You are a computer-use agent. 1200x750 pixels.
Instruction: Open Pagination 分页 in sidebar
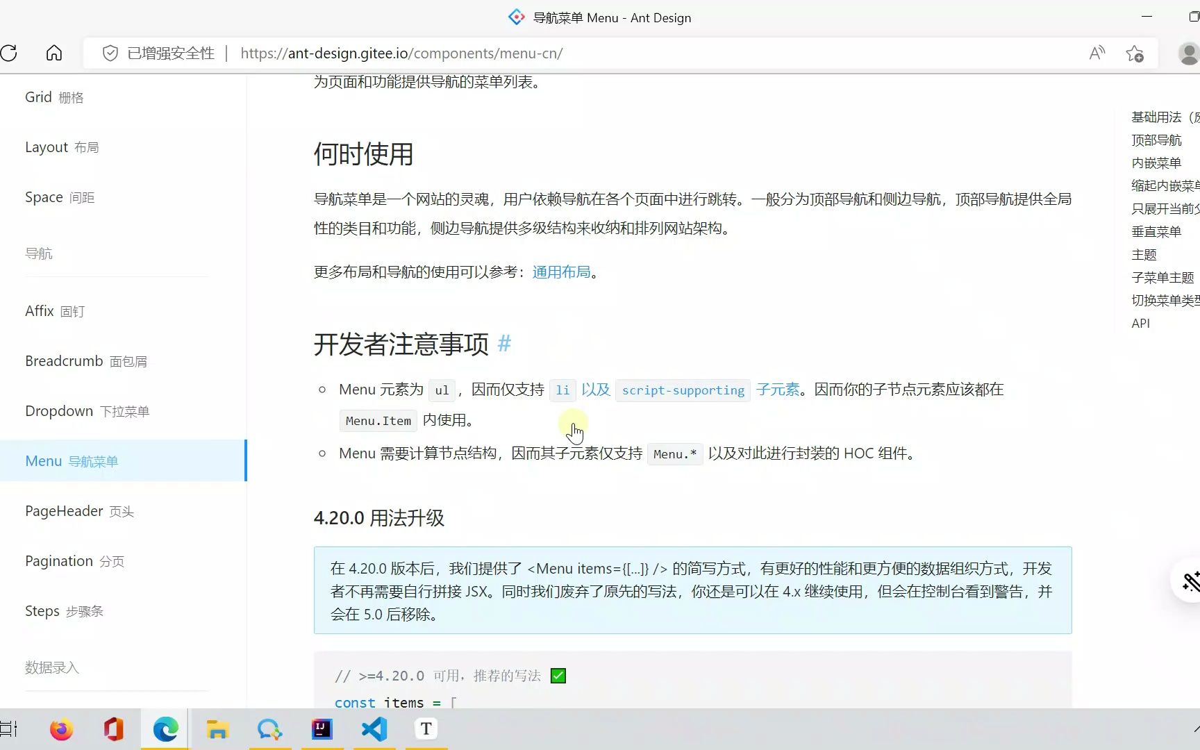[x=74, y=561]
